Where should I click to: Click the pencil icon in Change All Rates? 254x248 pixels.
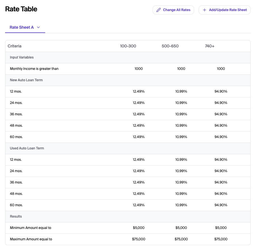click(x=159, y=10)
